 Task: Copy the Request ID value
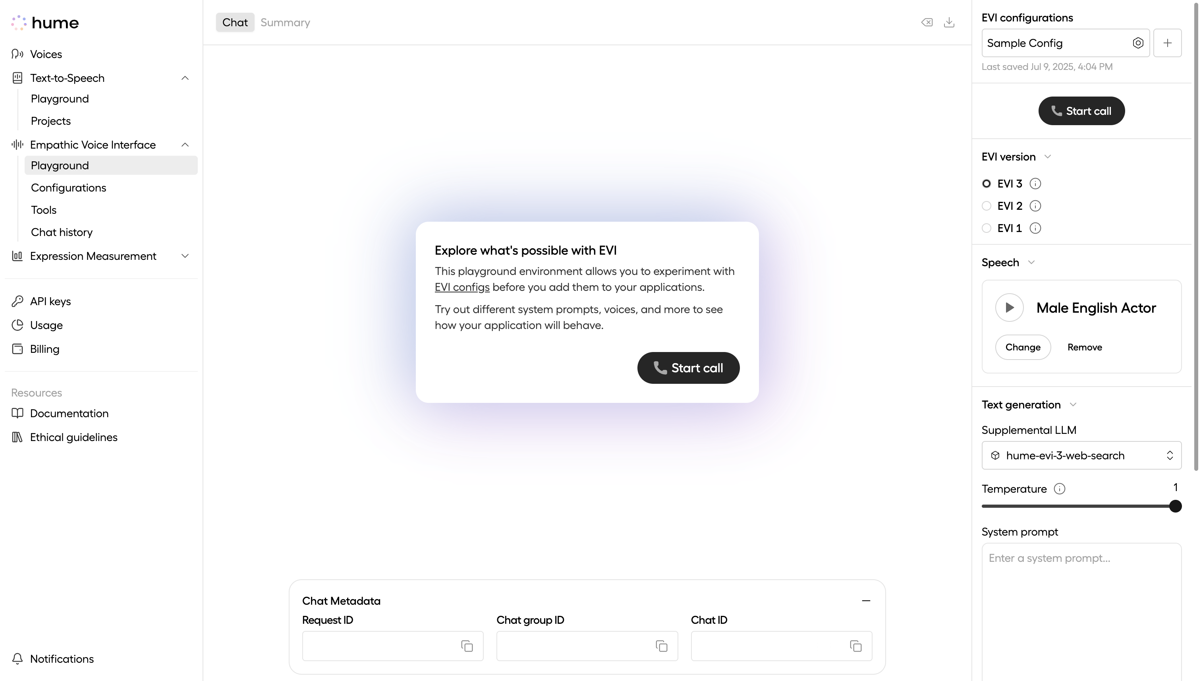(x=467, y=646)
